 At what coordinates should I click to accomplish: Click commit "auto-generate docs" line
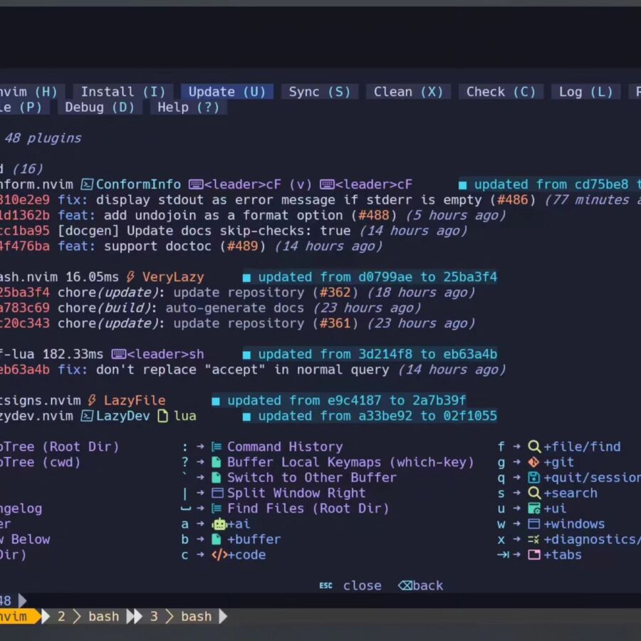tap(210, 308)
